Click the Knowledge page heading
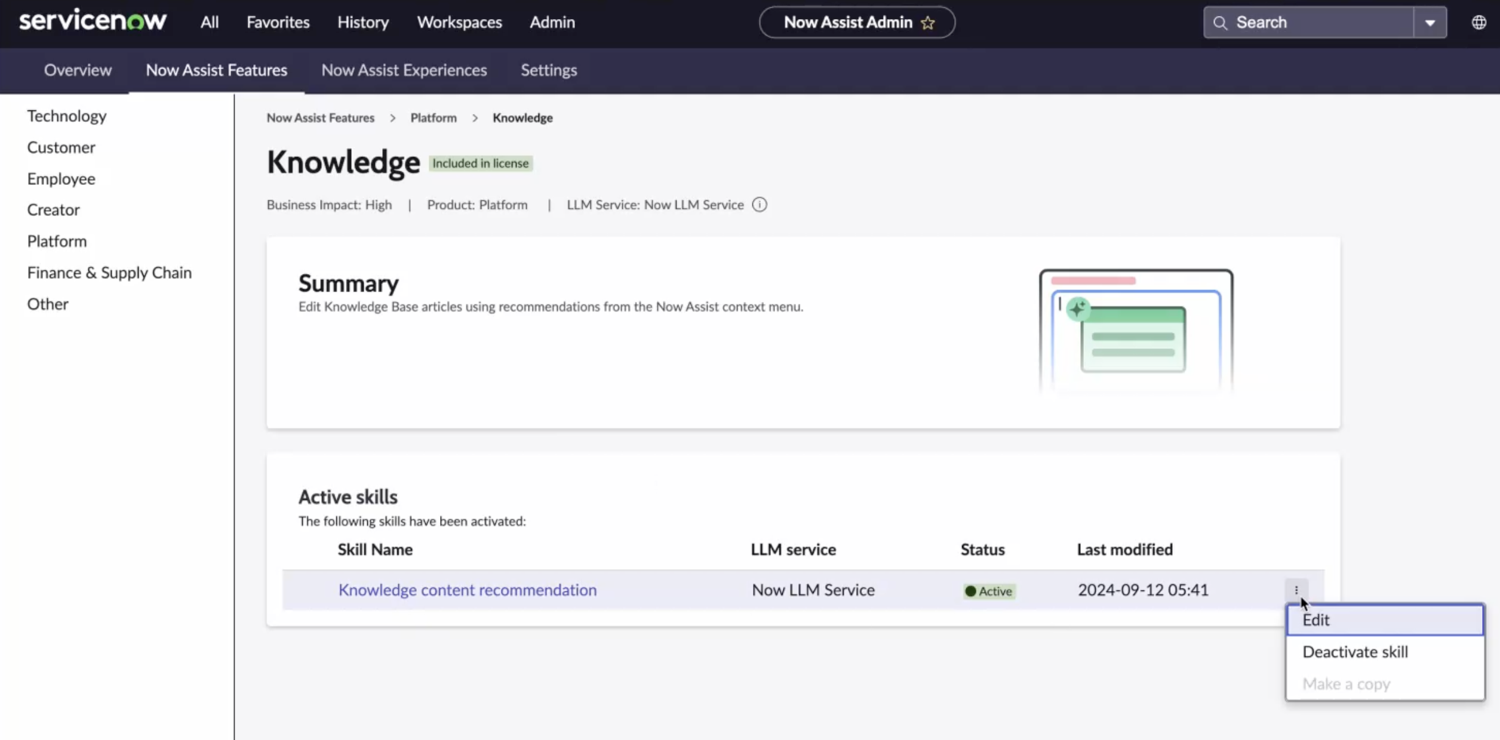 [343, 162]
